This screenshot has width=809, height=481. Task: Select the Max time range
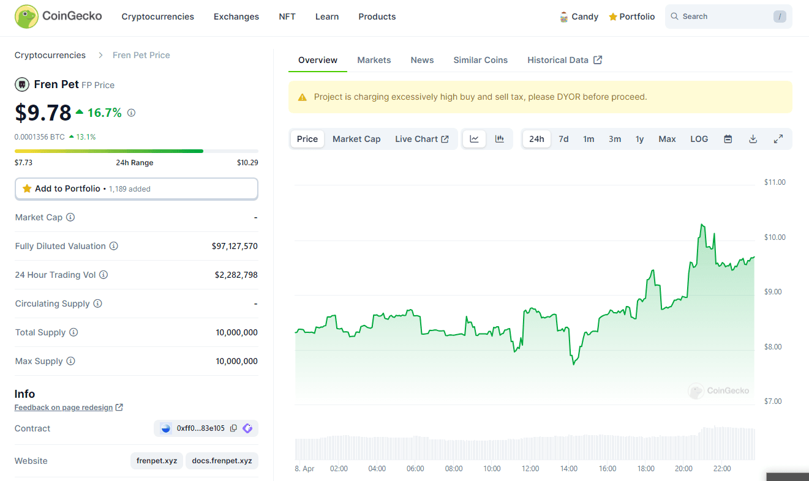click(x=667, y=139)
